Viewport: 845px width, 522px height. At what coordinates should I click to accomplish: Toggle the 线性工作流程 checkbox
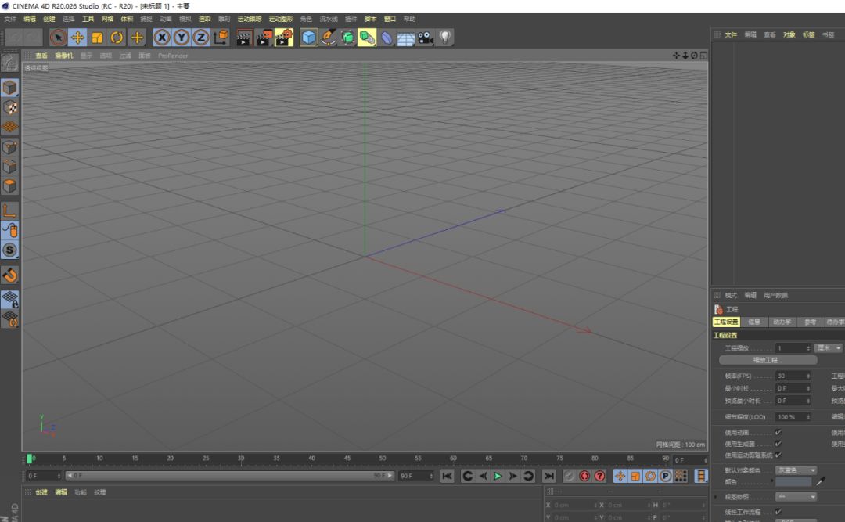point(778,511)
